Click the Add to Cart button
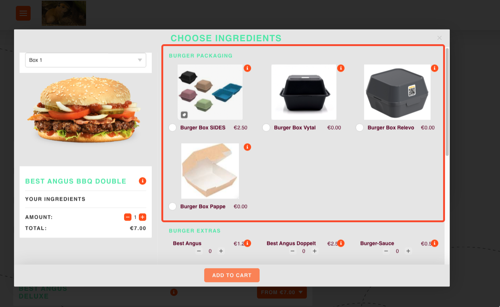500x307 pixels. pyautogui.click(x=232, y=275)
